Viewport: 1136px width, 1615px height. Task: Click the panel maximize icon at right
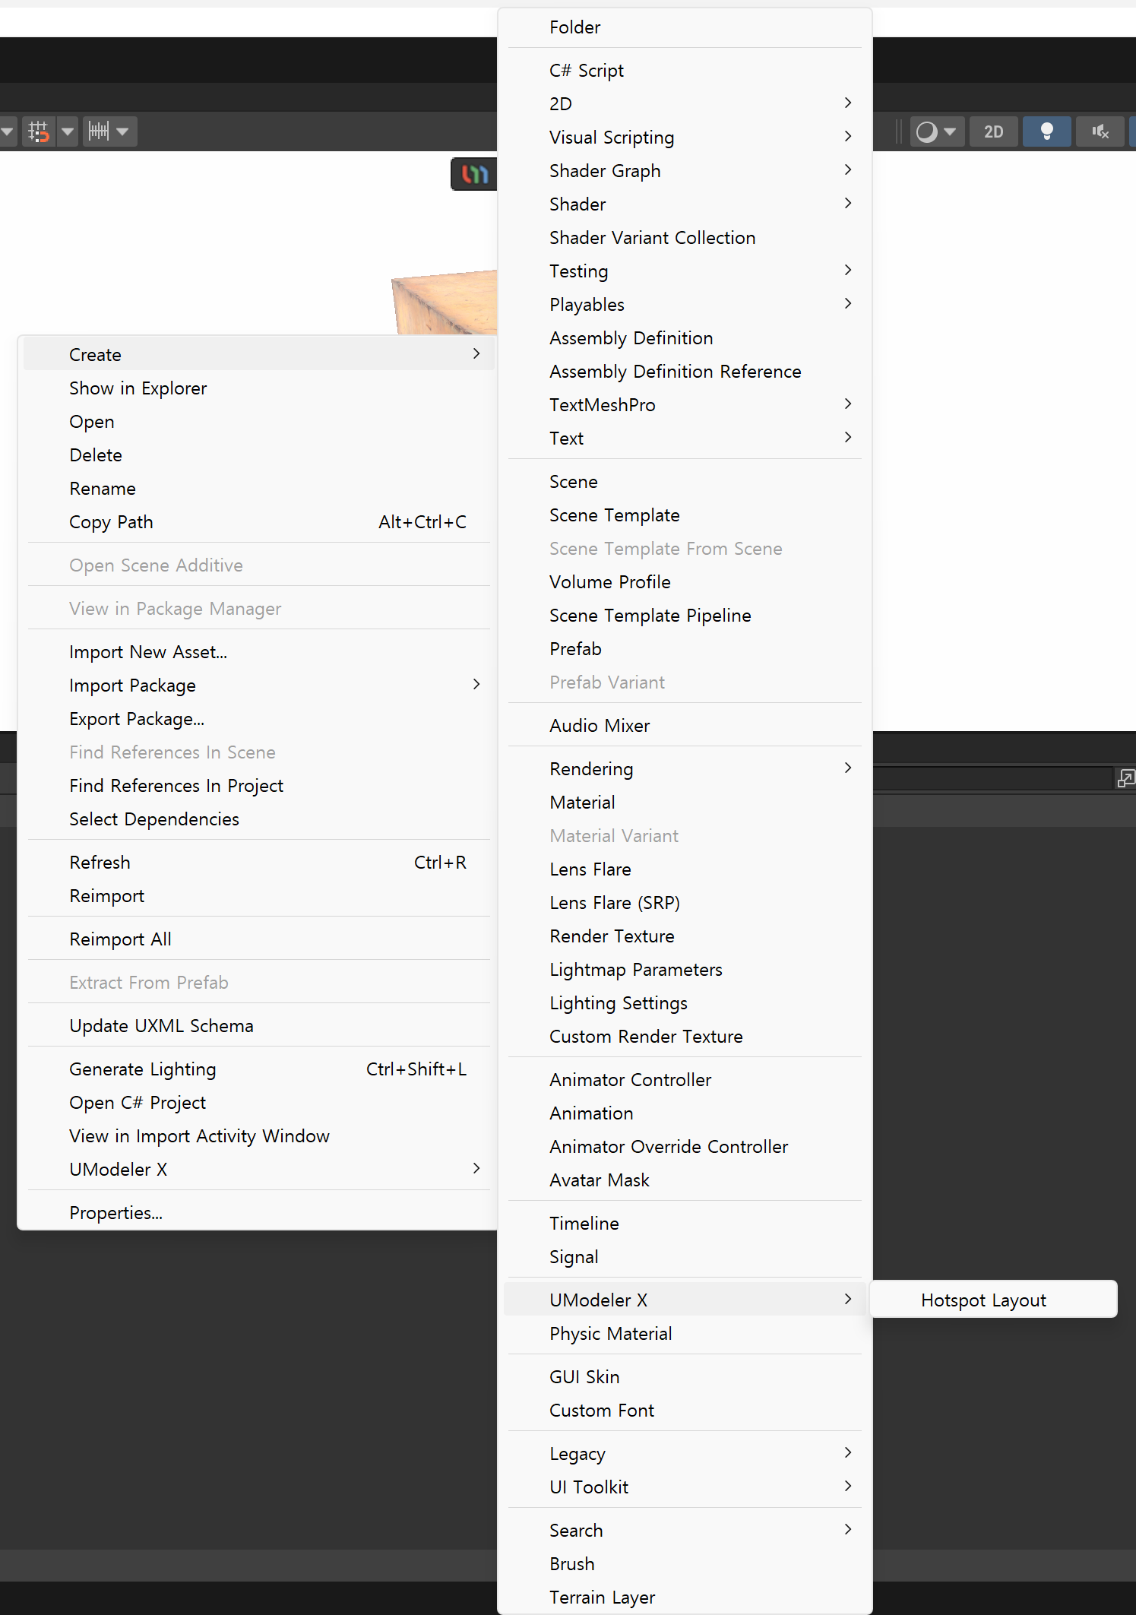(1125, 778)
